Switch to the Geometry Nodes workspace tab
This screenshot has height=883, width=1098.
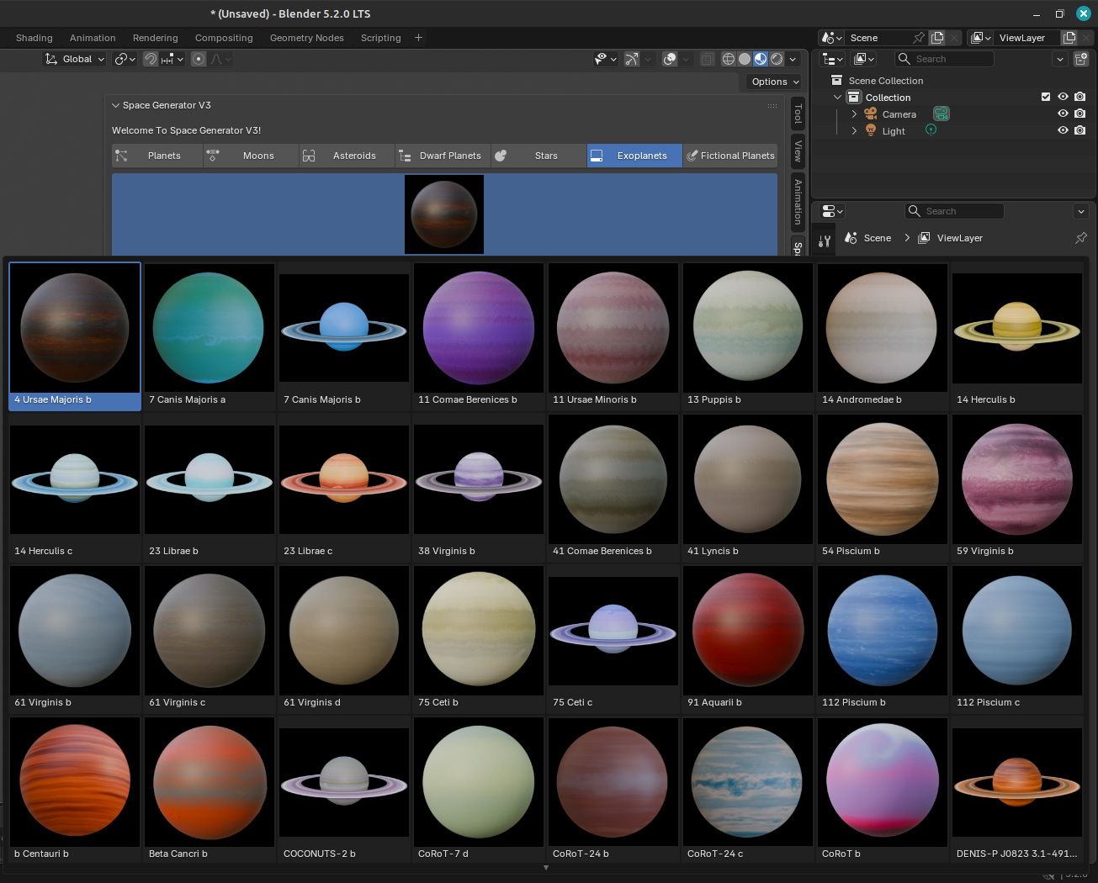pos(306,38)
